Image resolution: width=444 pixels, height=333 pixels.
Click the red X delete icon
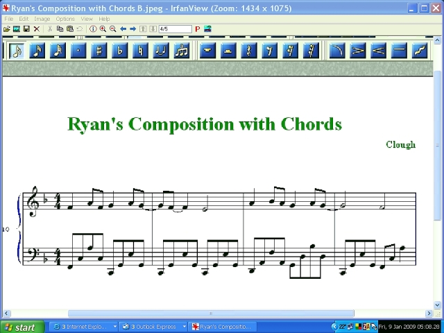click(x=37, y=29)
